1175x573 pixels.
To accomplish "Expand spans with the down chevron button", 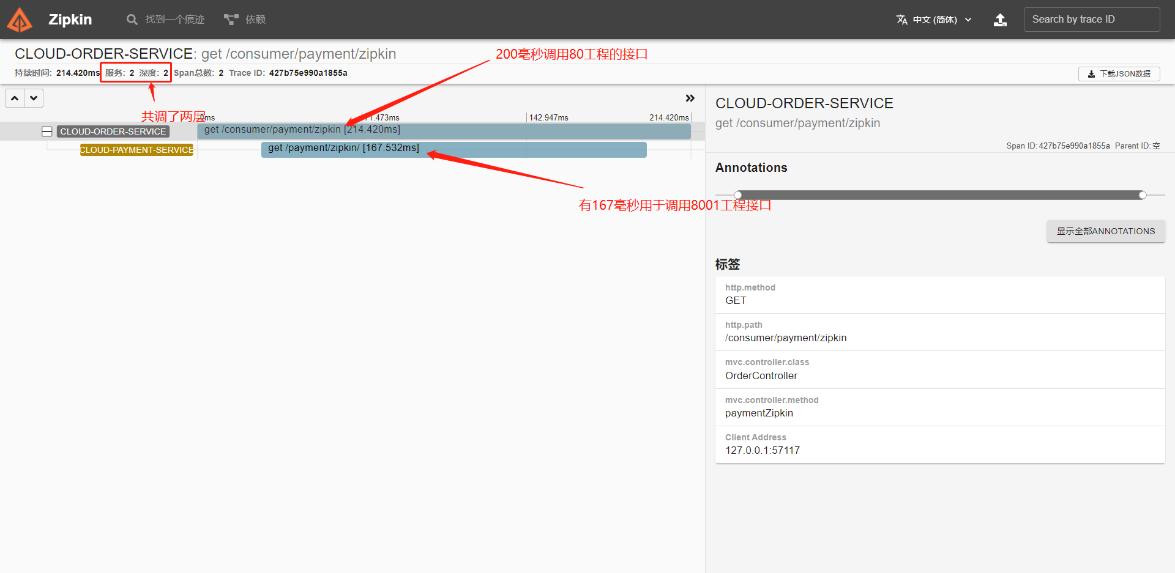I will (x=34, y=98).
